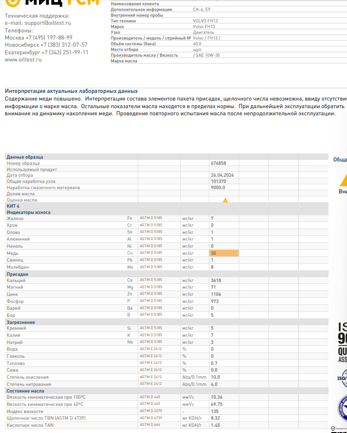The image size is (347, 433).
Task: Click the phosphorus value 973
Action: tap(215, 301)
